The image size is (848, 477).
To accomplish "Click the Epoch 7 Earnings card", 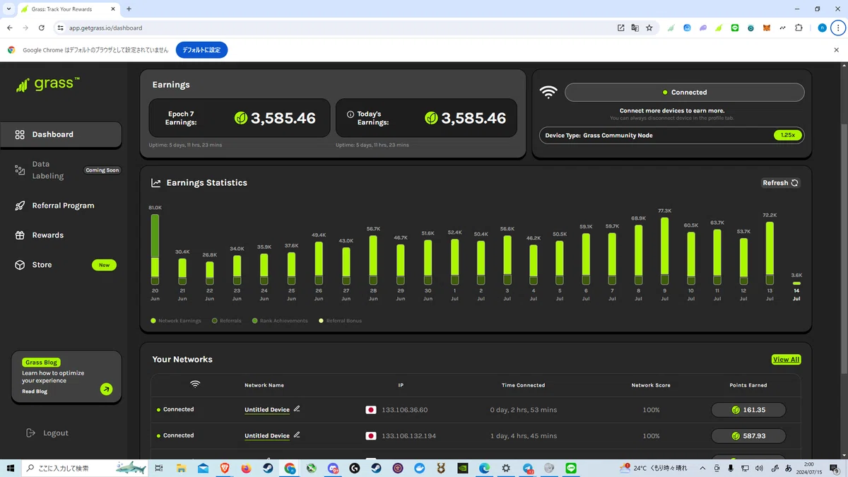I will tap(240, 118).
